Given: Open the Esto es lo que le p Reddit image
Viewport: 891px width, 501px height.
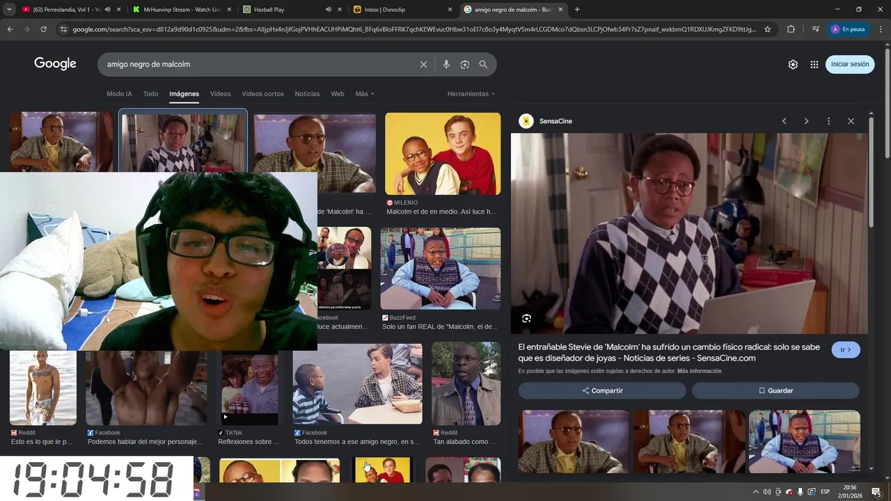Looking at the screenshot, I should pos(43,388).
